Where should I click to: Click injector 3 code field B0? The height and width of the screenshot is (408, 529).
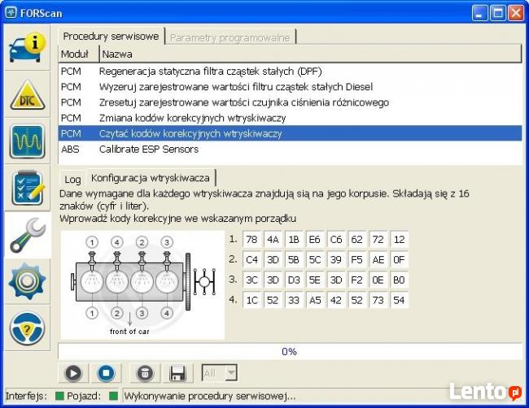click(399, 280)
